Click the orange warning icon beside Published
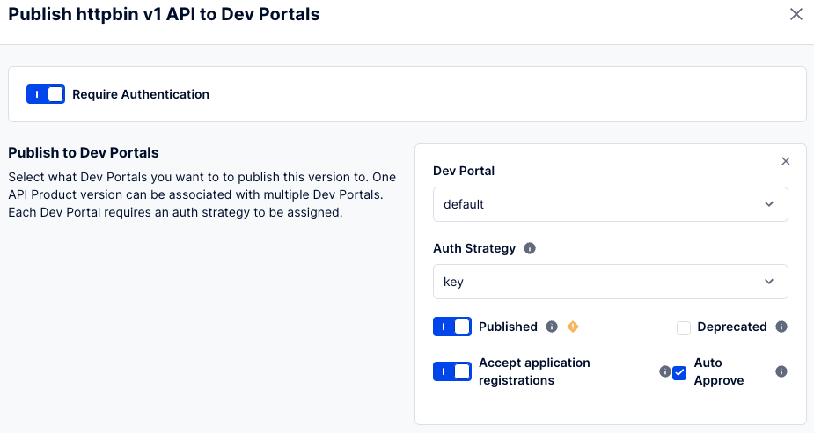 point(573,327)
